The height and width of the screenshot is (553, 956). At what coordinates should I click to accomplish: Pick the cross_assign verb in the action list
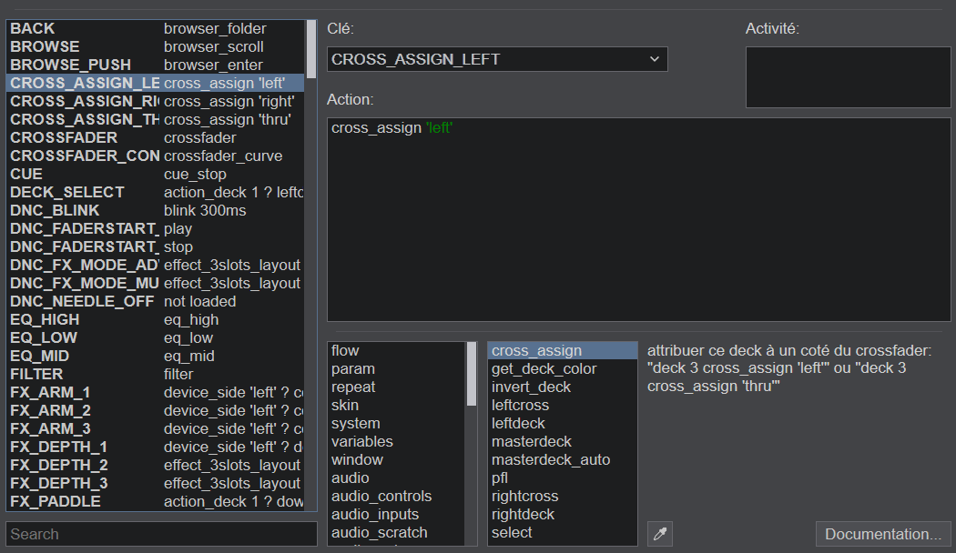562,351
